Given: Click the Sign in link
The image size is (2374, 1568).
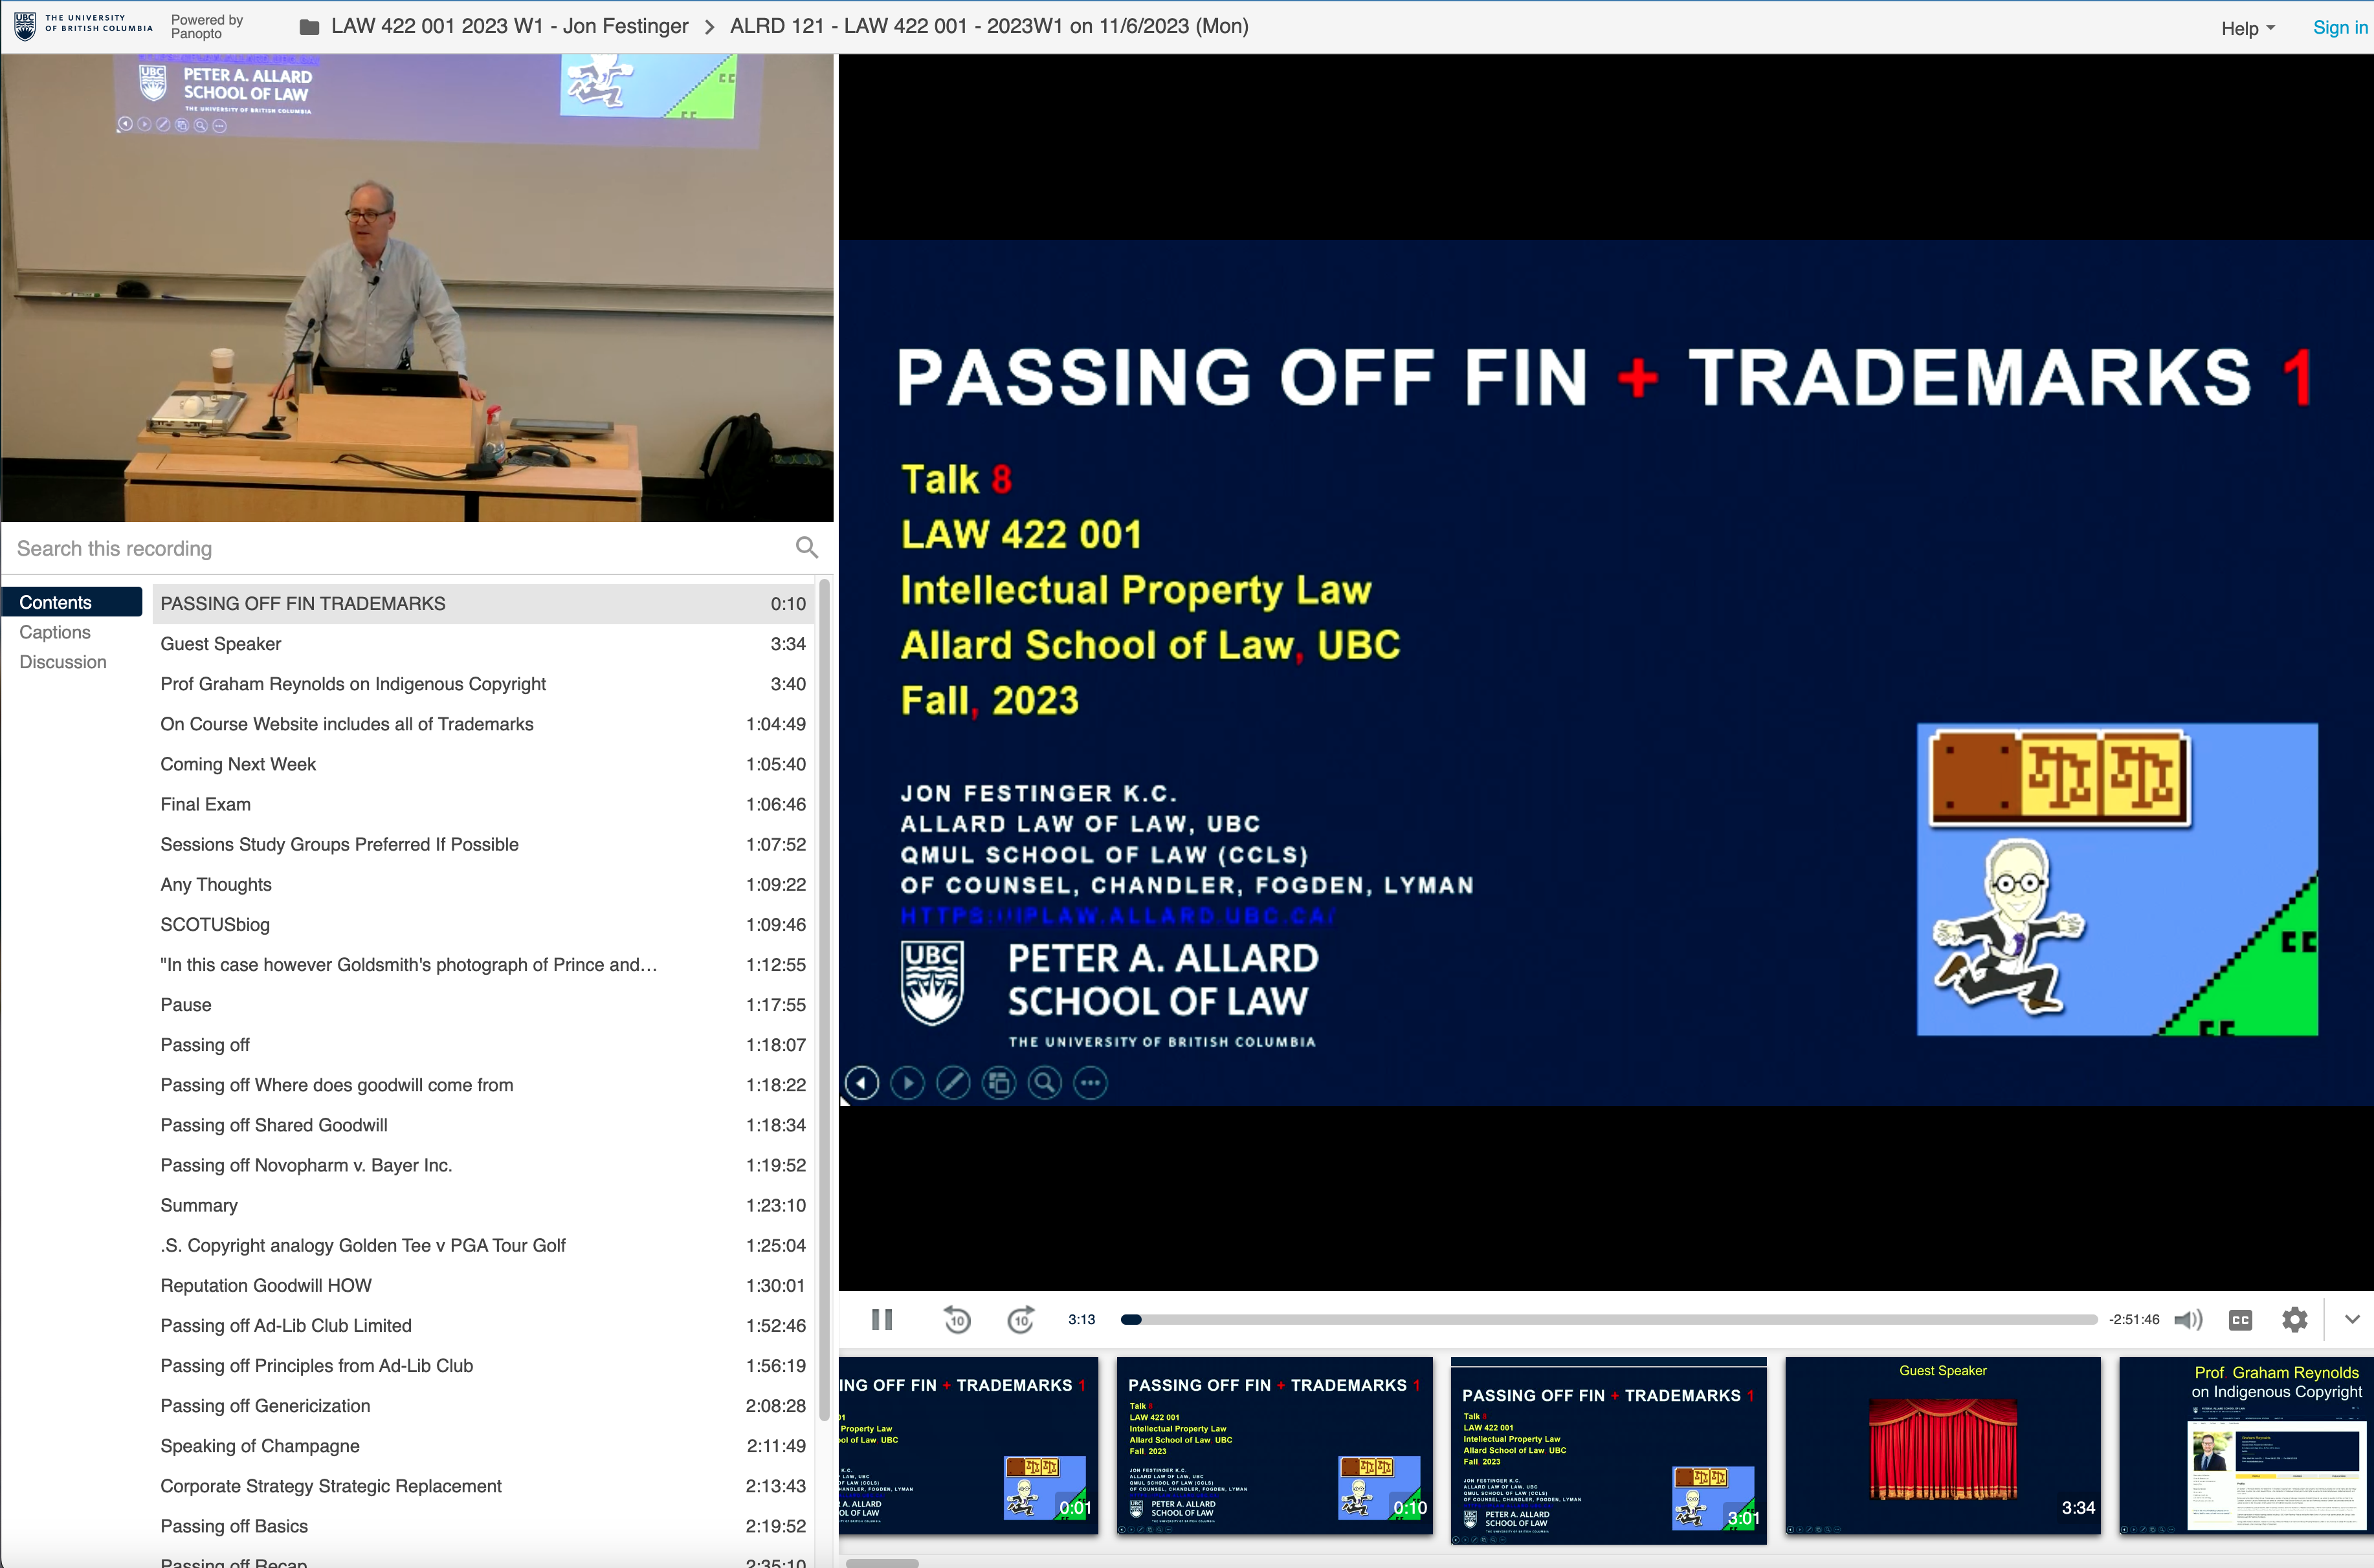Looking at the screenshot, I should pyautogui.click(x=2339, y=27).
